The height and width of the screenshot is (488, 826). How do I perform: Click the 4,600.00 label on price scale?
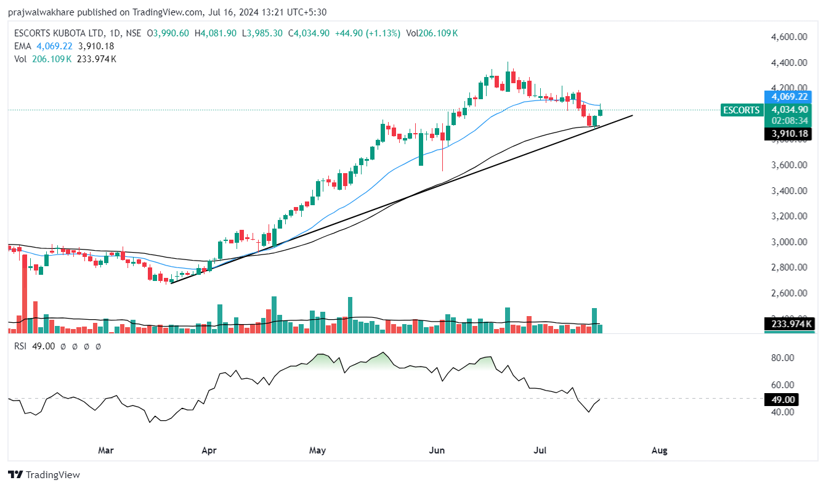click(789, 37)
